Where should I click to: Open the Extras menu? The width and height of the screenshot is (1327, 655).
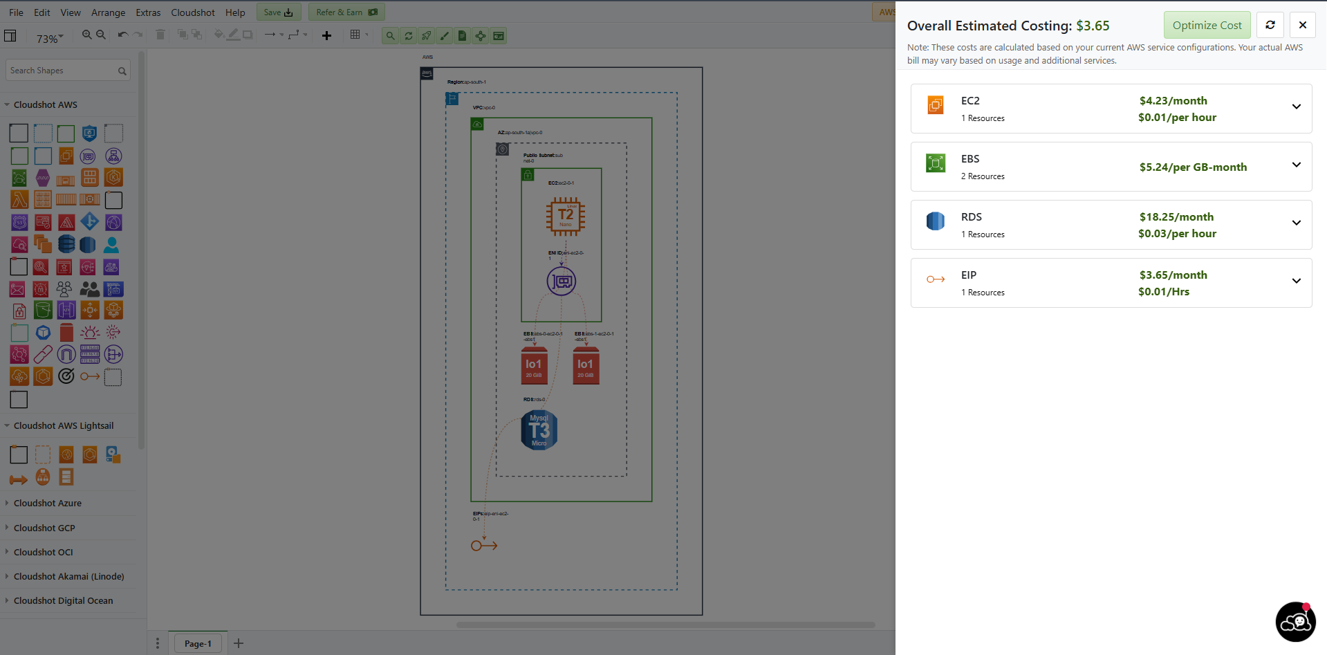tap(148, 12)
